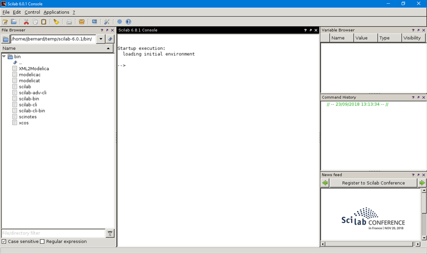Close the File Browser panel

[112, 30]
